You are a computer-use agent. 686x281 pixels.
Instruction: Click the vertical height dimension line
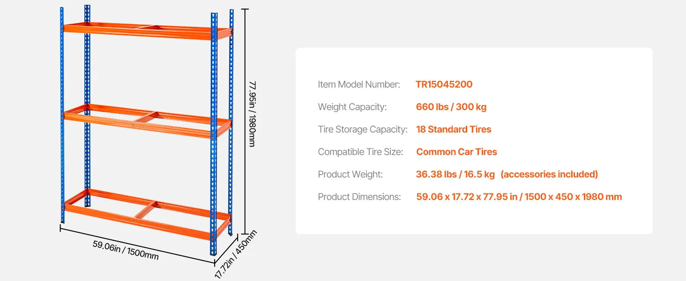tap(245, 122)
